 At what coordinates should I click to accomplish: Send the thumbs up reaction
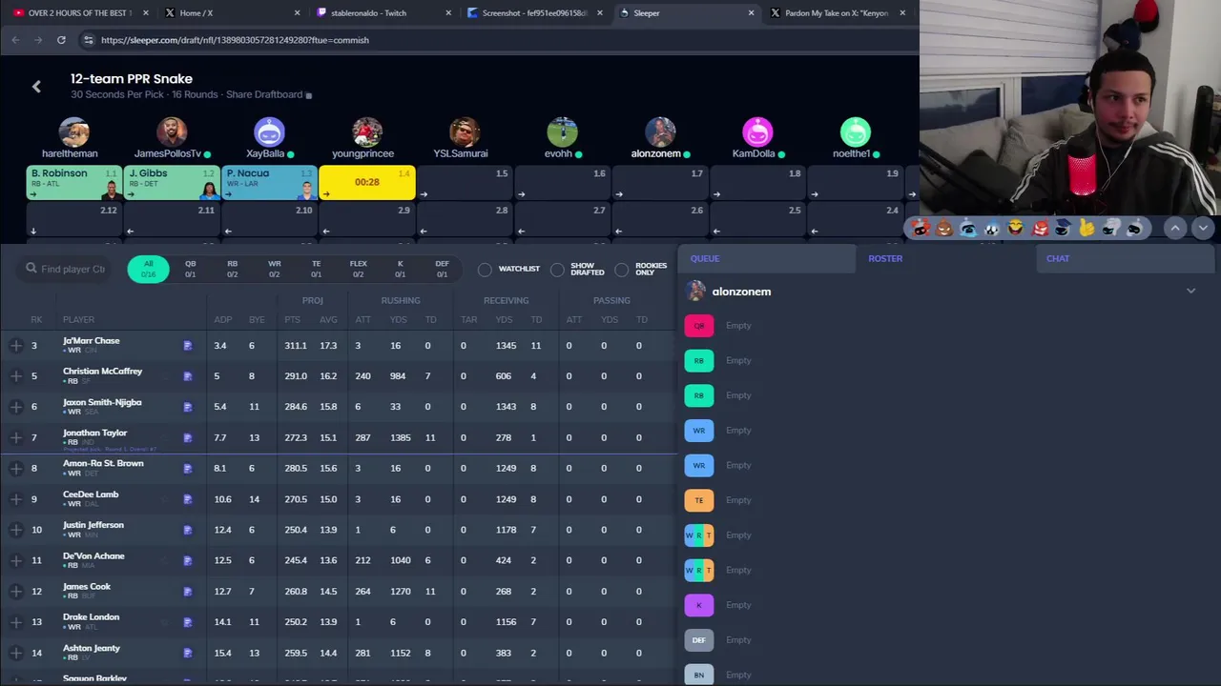click(1086, 229)
